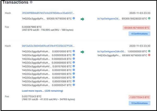Click the globe icon beside 0.00000600 BTC input
Screen dimensions: 157x111
74,62
